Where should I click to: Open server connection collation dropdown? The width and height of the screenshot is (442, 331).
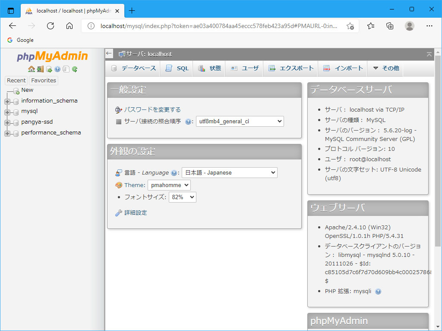[240, 121]
